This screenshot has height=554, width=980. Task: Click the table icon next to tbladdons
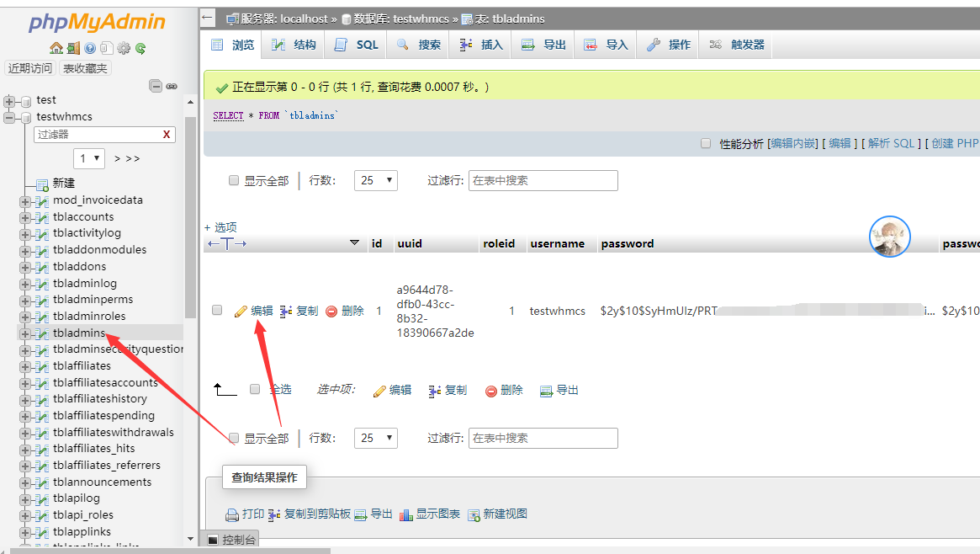tap(42, 267)
